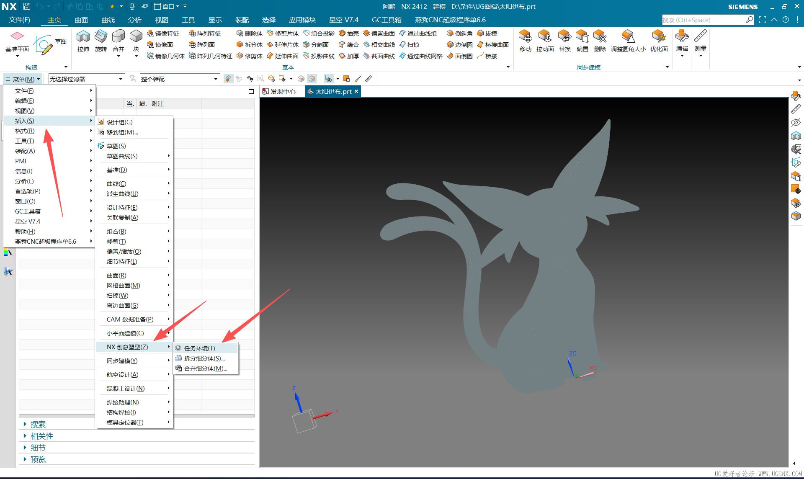Maximize the navigator panel square button
Viewport: 804px width, 479px height.
click(x=251, y=91)
